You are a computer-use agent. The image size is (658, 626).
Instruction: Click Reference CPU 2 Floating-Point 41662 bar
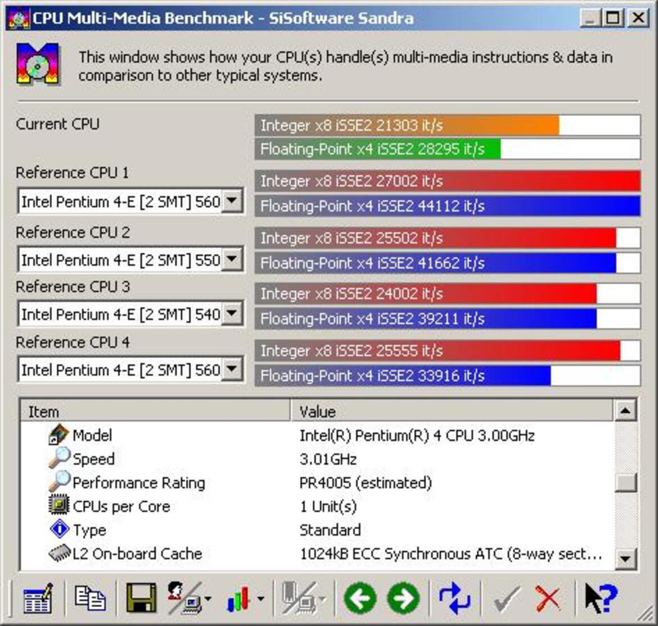[x=447, y=263]
